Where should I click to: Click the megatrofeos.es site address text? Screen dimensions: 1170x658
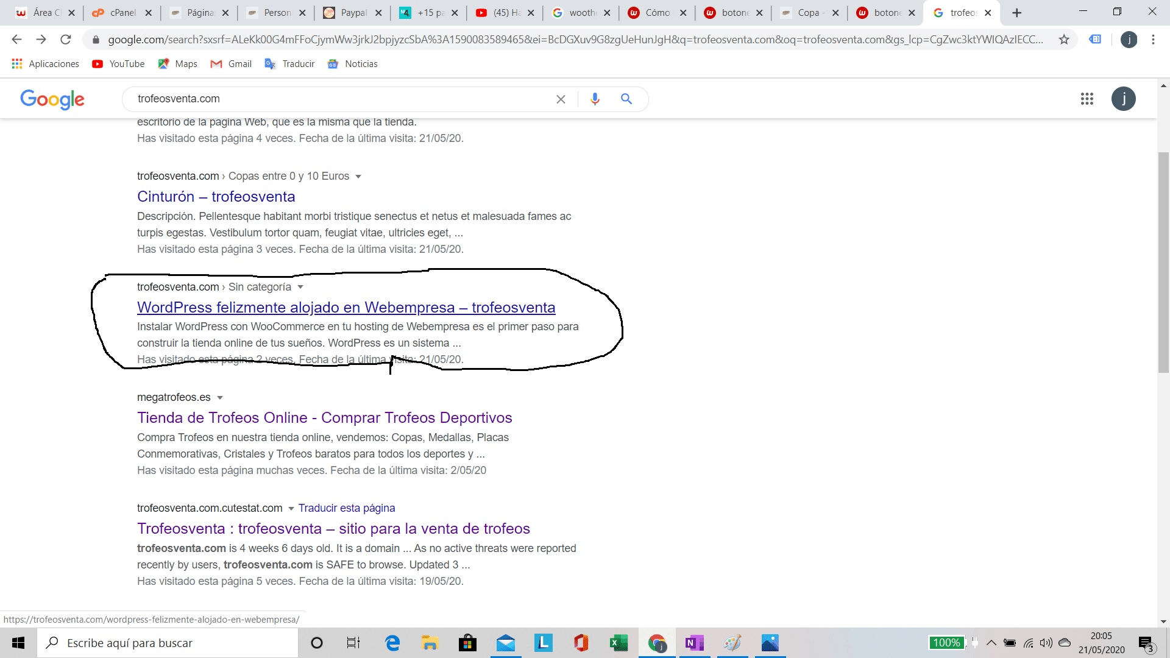pyautogui.click(x=174, y=397)
